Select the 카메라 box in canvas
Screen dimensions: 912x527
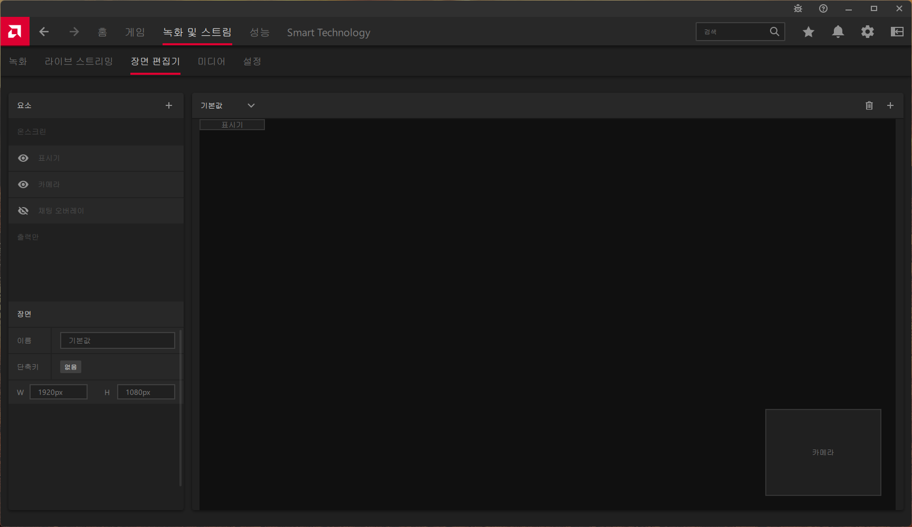(x=823, y=452)
